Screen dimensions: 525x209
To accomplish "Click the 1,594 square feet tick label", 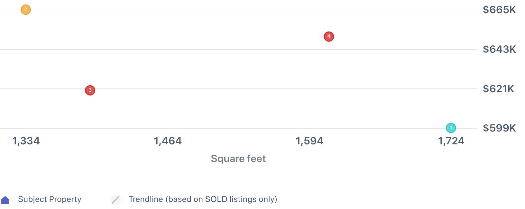I will 309,141.
